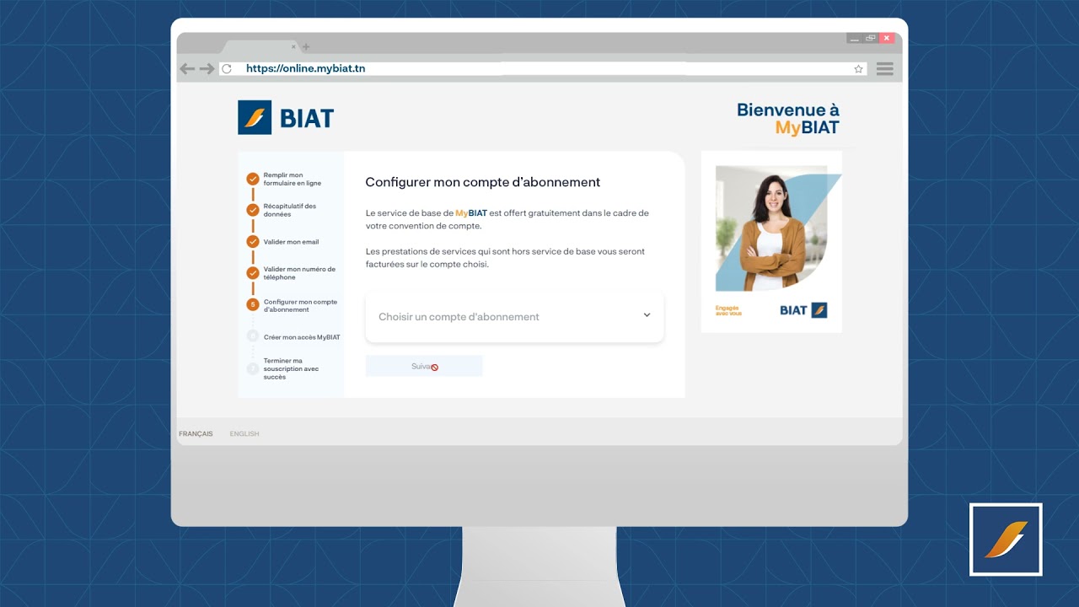Click the chevron on the account selector

[647, 316]
